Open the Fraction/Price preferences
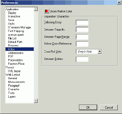 point(16,64)
